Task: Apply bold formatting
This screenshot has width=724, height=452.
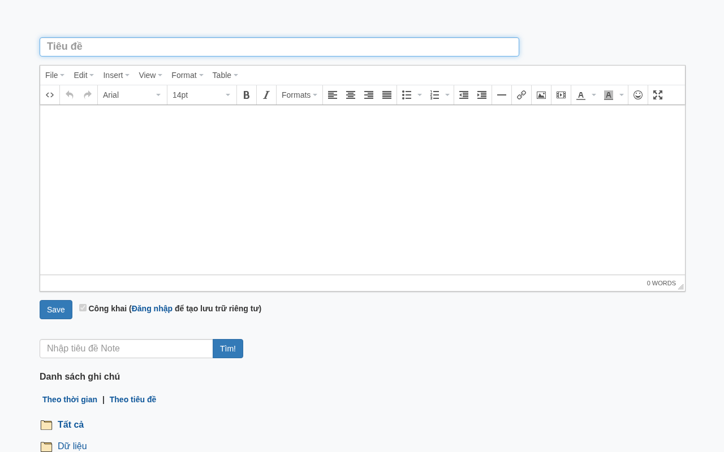Action: (247, 95)
